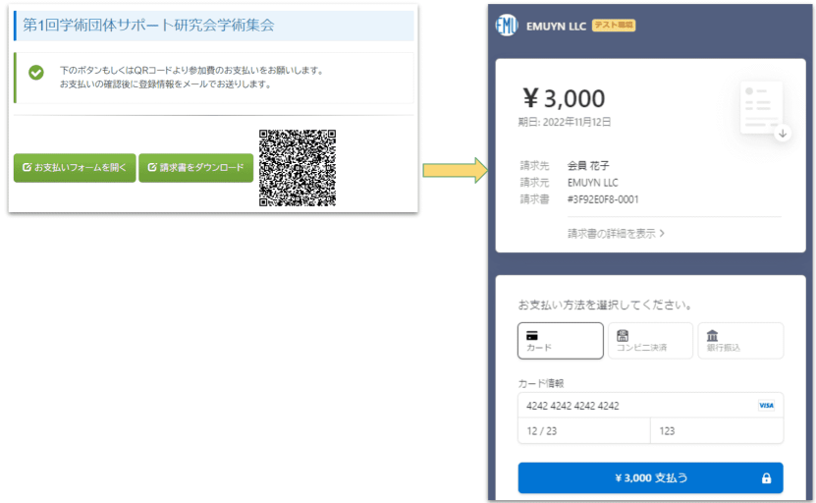Open 請求書の詳細を表示 link
Viewport: 816px width, 503px height.
point(616,234)
